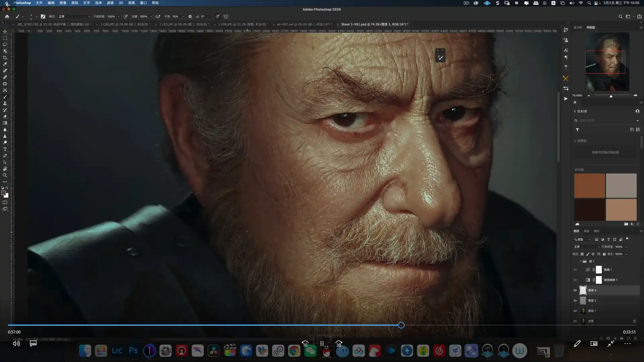The height and width of the screenshot is (362, 644).
Task: Collapse the 组 1 layer group
Action: (581, 261)
